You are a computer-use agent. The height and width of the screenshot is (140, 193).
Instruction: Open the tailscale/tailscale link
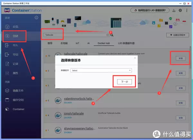click(76, 54)
